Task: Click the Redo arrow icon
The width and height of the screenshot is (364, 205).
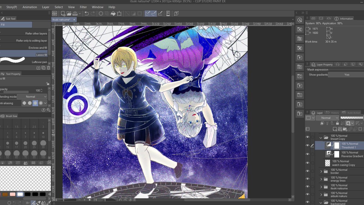Action: click(93, 13)
